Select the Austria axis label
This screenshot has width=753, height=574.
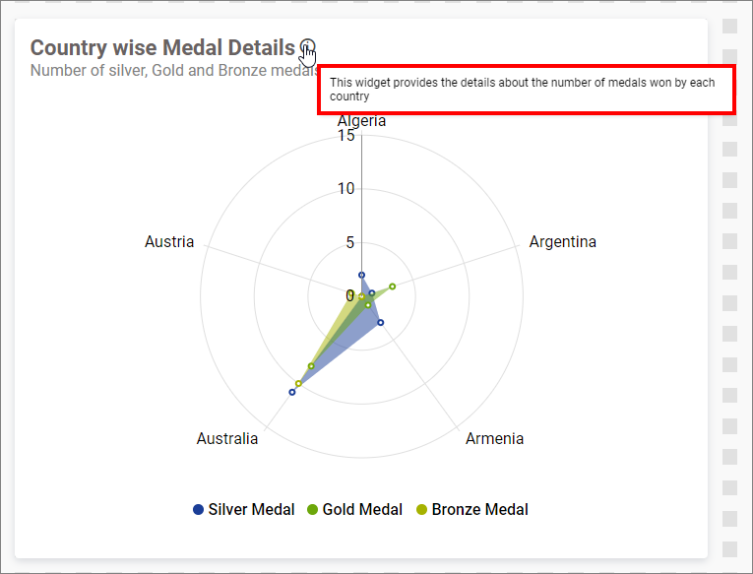(x=169, y=241)
